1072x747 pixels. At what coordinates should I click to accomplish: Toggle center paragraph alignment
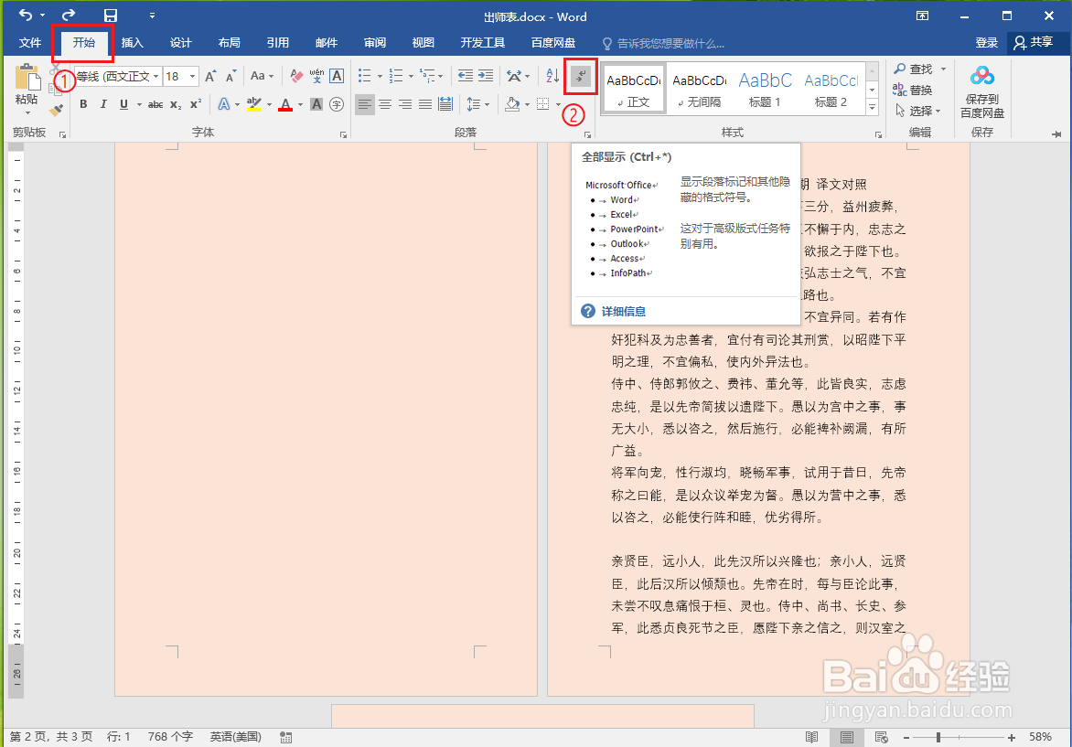click(384, 104)
